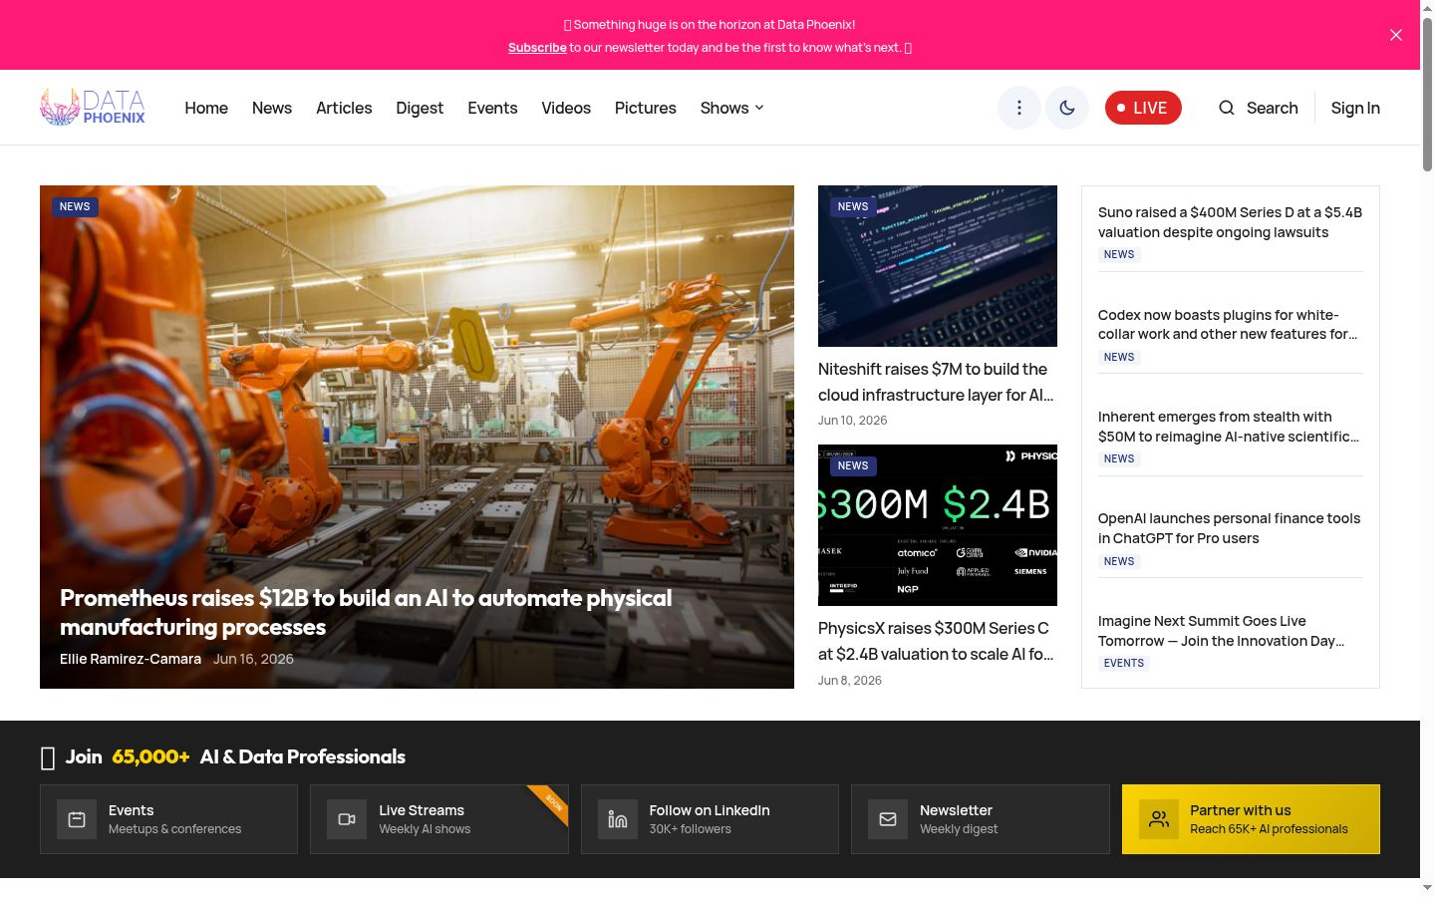This screenshot has height=897, width=1435.
Task: Open the Inherent emerges from stealth story
Action: pyautogui.click(x=1229, y=427)
